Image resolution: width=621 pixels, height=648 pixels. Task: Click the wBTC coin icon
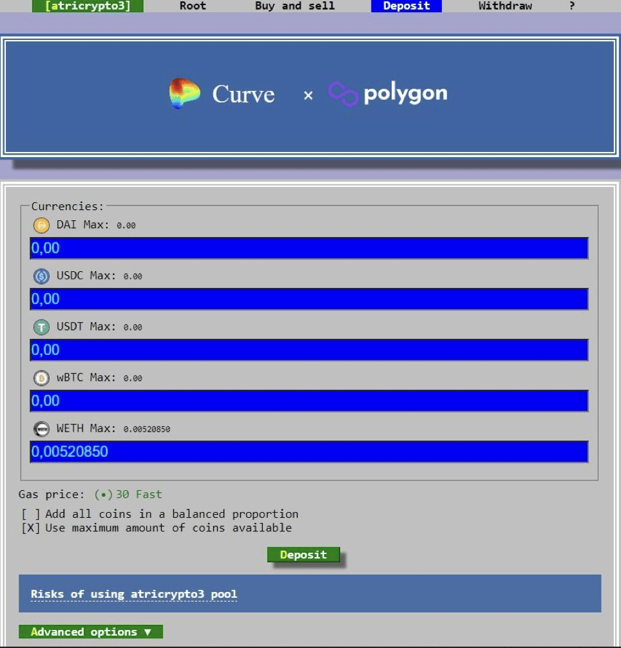tap(41, 377)
